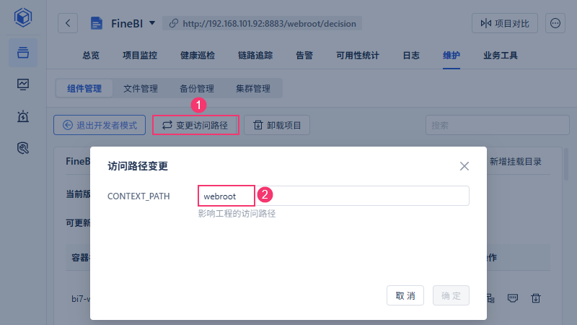Click the back arrow button
The image size is (577, 325).
coord(68,23)
